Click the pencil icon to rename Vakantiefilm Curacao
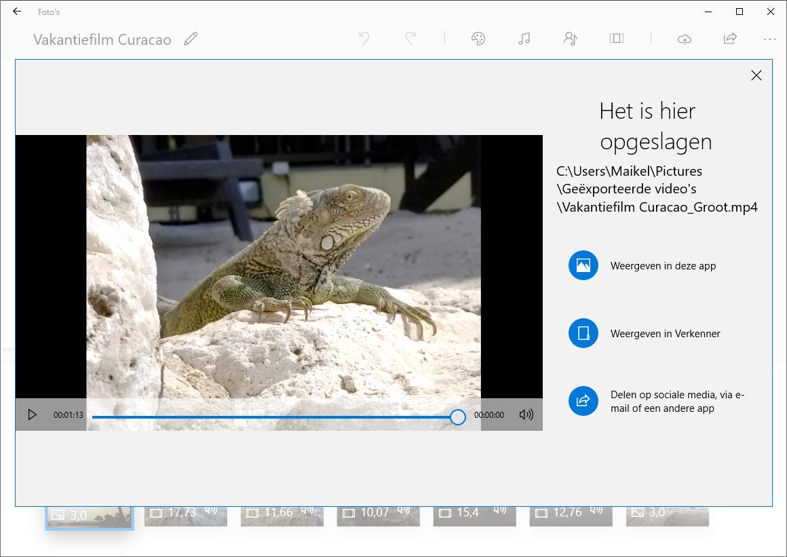The width and height of the screenshot is (787, 557). tap(191, 39)
